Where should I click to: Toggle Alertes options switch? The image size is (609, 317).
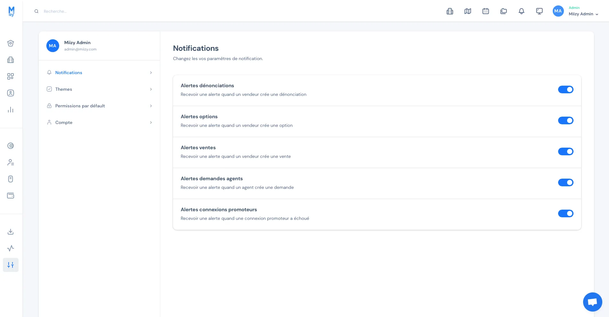click(x=565, y=120)
